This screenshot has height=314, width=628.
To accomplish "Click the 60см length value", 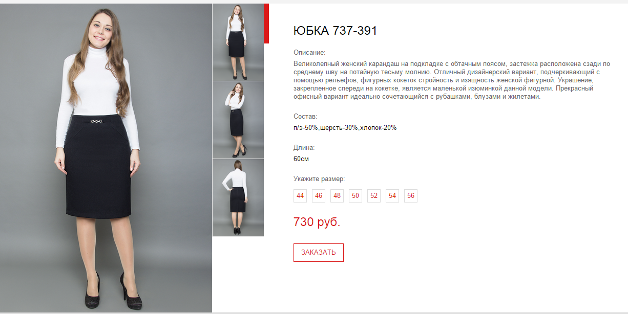I will 301,159.
